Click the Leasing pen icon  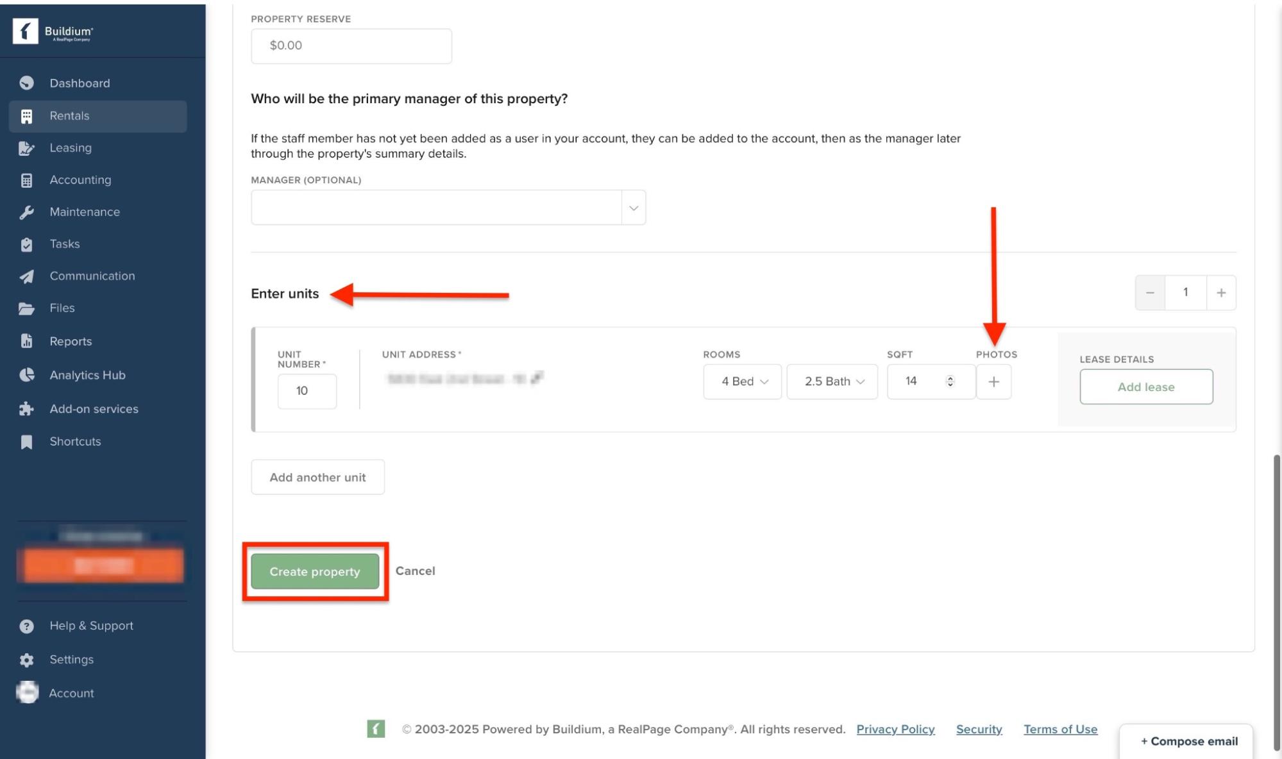(26, 148)
